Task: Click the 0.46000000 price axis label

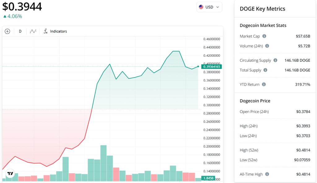Action: click(x=212, y=39)
